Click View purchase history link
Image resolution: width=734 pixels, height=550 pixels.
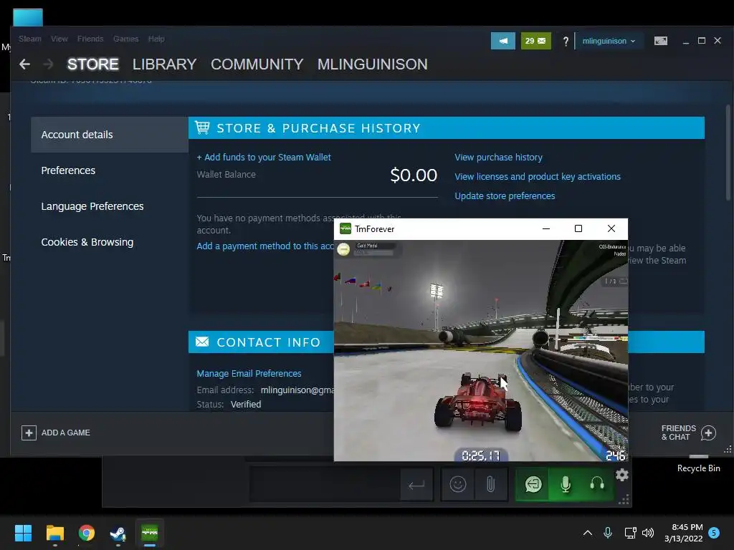coord(499,157)
